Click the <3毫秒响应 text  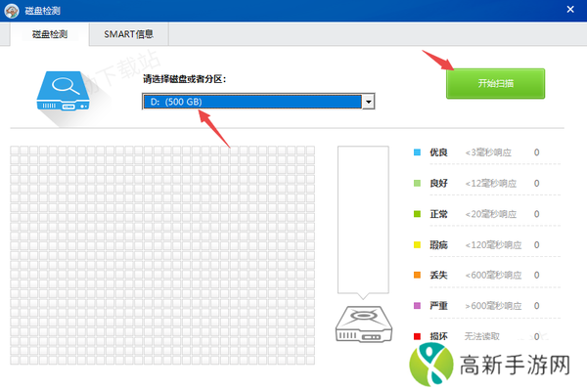pos(488,152)
